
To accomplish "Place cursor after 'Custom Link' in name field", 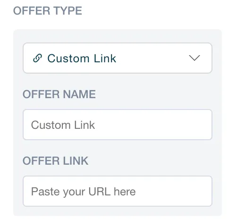I will pyautogui.click(x=95, y=125).
